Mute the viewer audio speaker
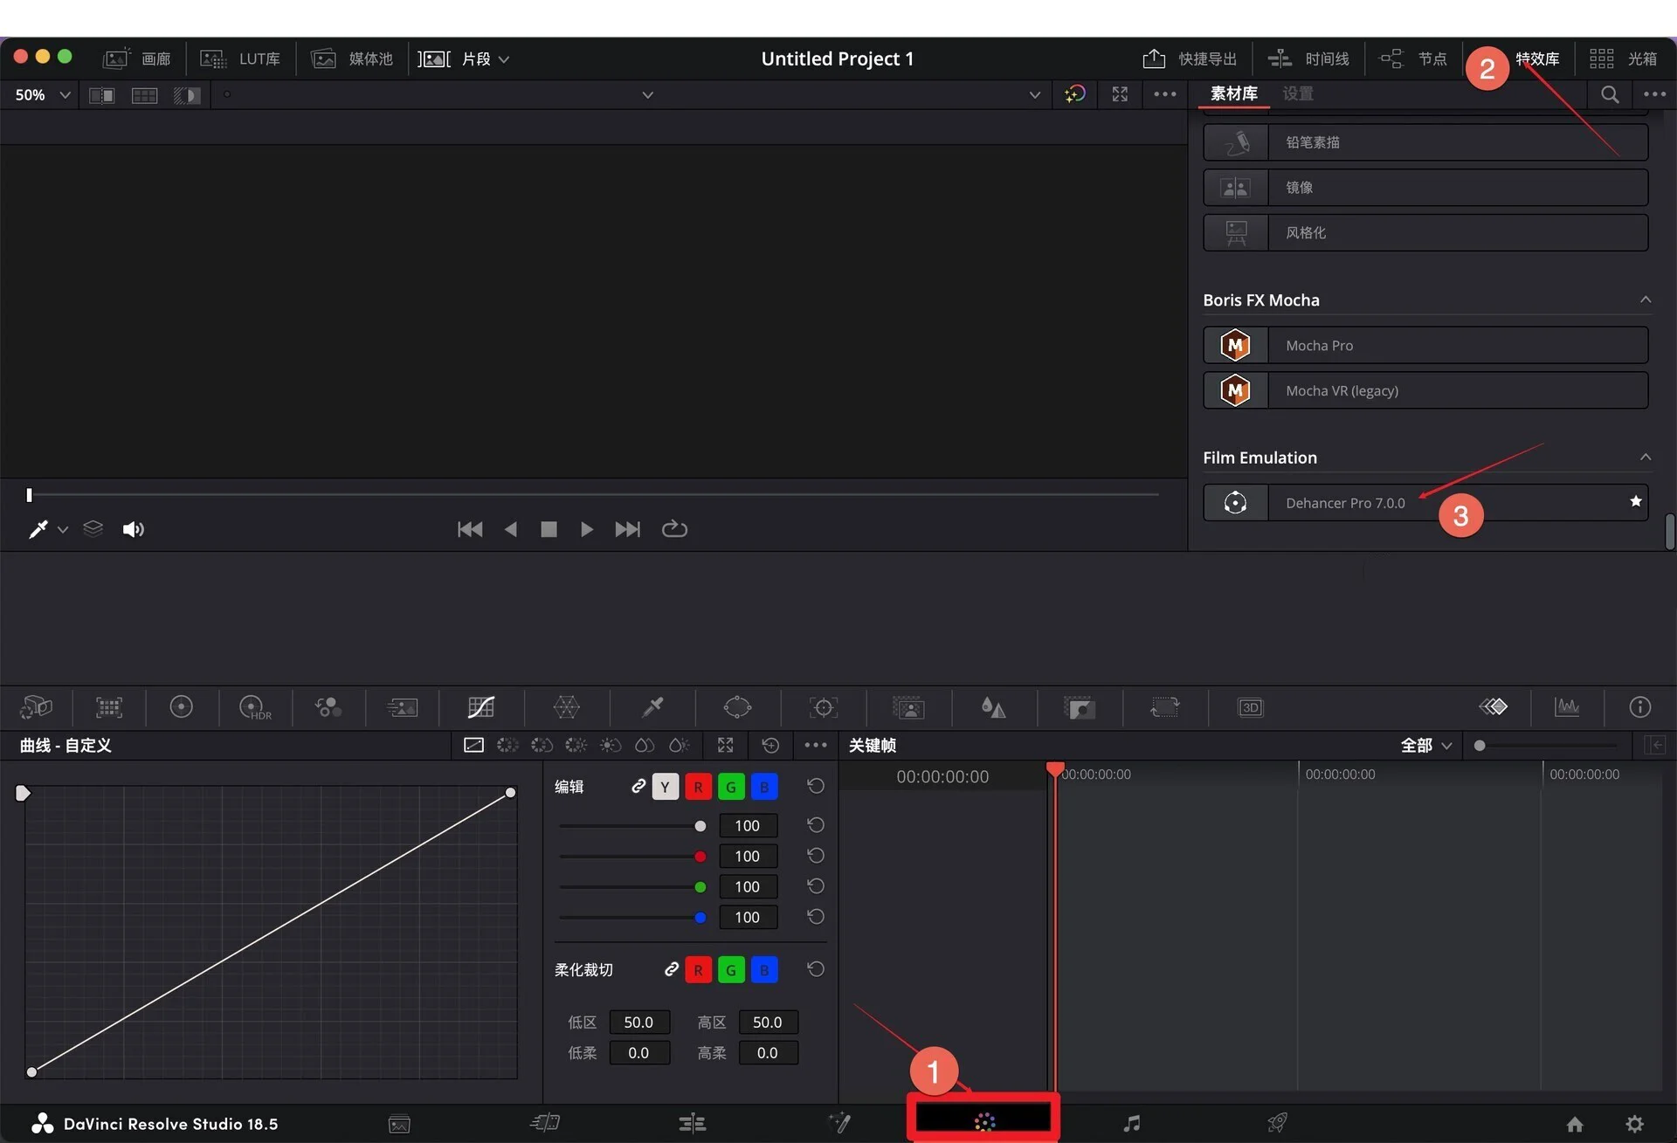Image resolution: width=1677 pixels, height=1143 pixels. click(x=133, y=529)
